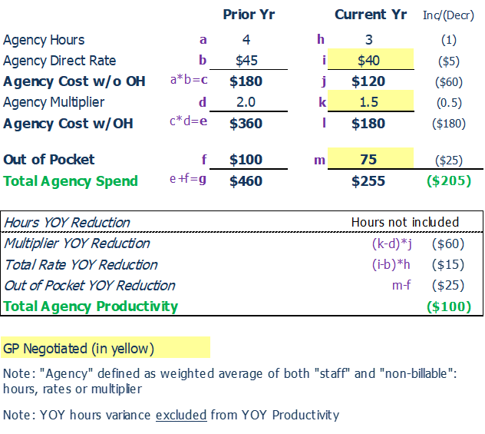Click the "Hours not included" cell
Image resolution: width=485 pixels, height=434 pixels.
click(x=404, y=223)
